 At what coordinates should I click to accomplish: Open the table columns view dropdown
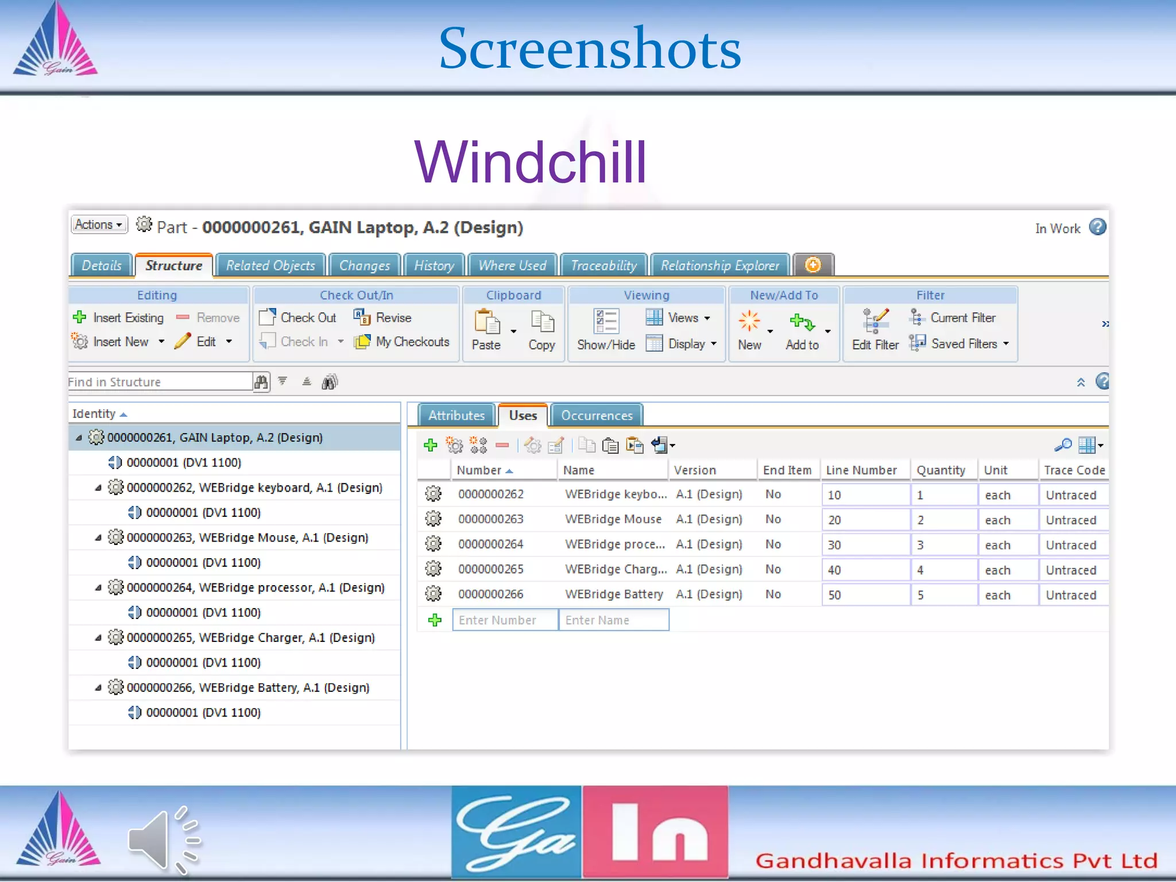click(x=1090, y=445)
